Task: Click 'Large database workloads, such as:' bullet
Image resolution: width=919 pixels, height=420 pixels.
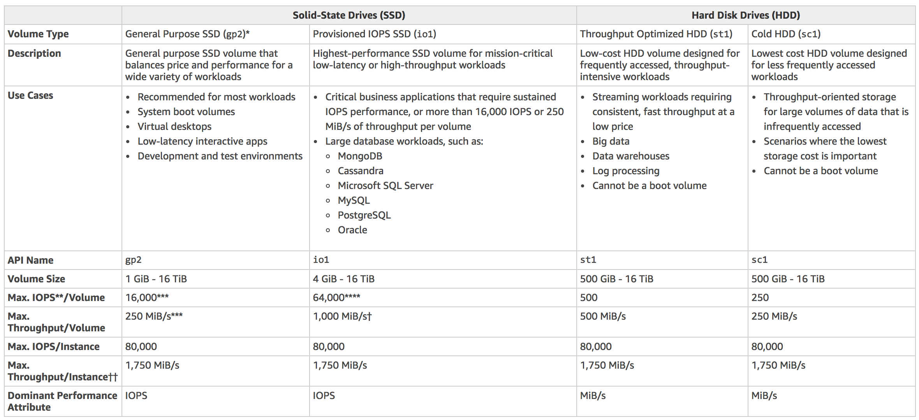Action: coord(404,141)
